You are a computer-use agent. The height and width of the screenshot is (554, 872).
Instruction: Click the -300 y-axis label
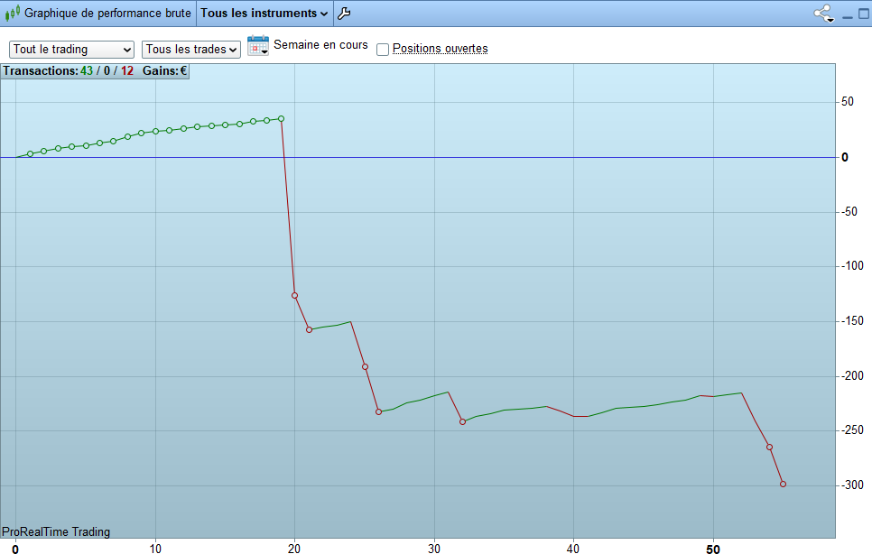852,485
